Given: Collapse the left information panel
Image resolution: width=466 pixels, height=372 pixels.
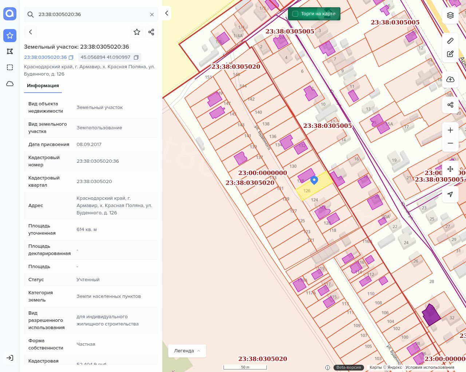Looking at the screenshot, I should 166,13.
